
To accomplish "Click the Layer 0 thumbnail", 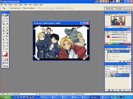I will (113, 75).
